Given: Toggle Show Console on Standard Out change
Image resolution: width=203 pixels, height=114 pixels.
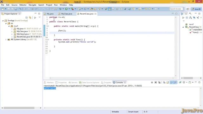Looking at the screenshot, I should (x=172, y=82).
